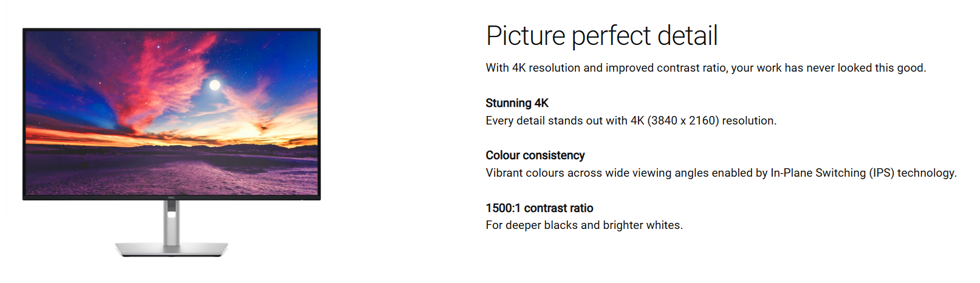Viewport: 980px width, 283px height.
Task: Click the "Picture perfect detail" heading
Action: click(x=601, y=36)
